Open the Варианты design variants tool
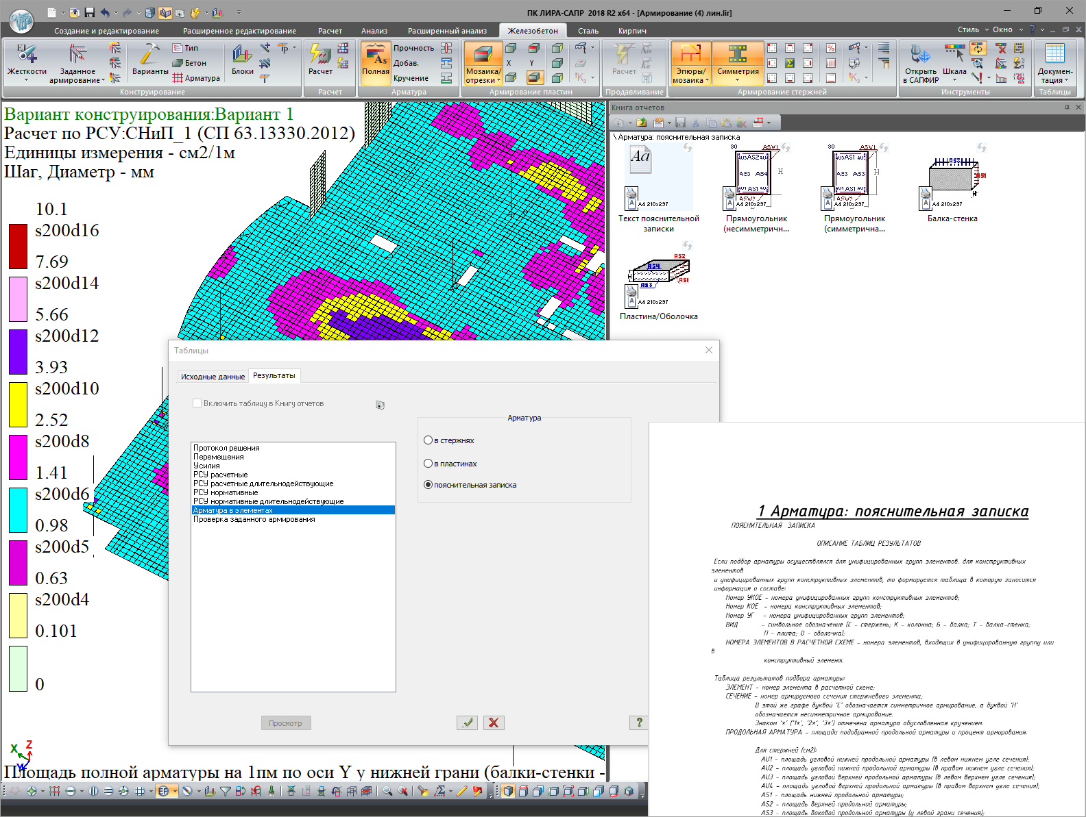This screenshot has height=817, width=1086. click(x=149, y=55)
